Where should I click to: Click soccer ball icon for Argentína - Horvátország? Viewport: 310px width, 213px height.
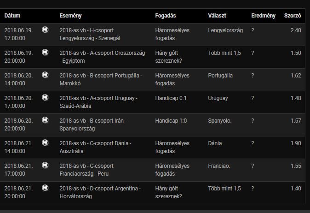[45, 188]
